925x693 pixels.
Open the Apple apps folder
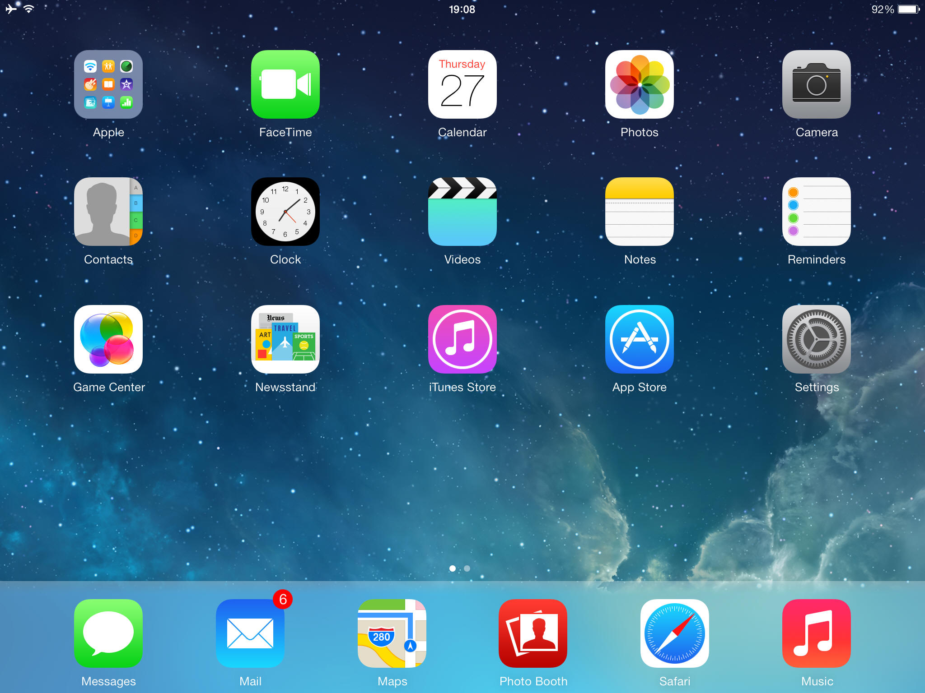[x=108, y=84]
